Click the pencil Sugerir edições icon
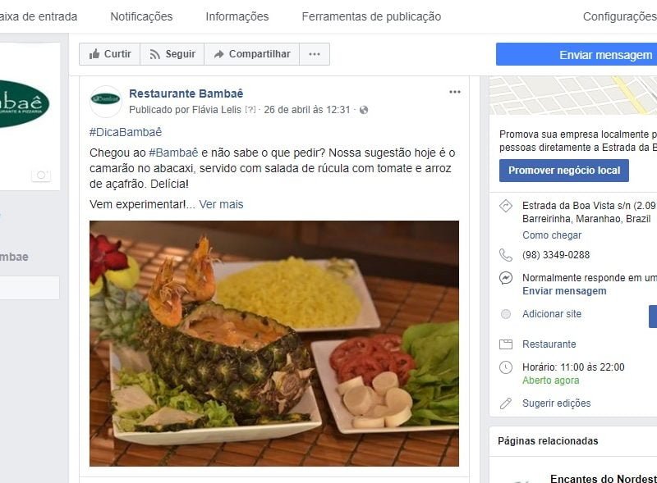 point(506,403)
